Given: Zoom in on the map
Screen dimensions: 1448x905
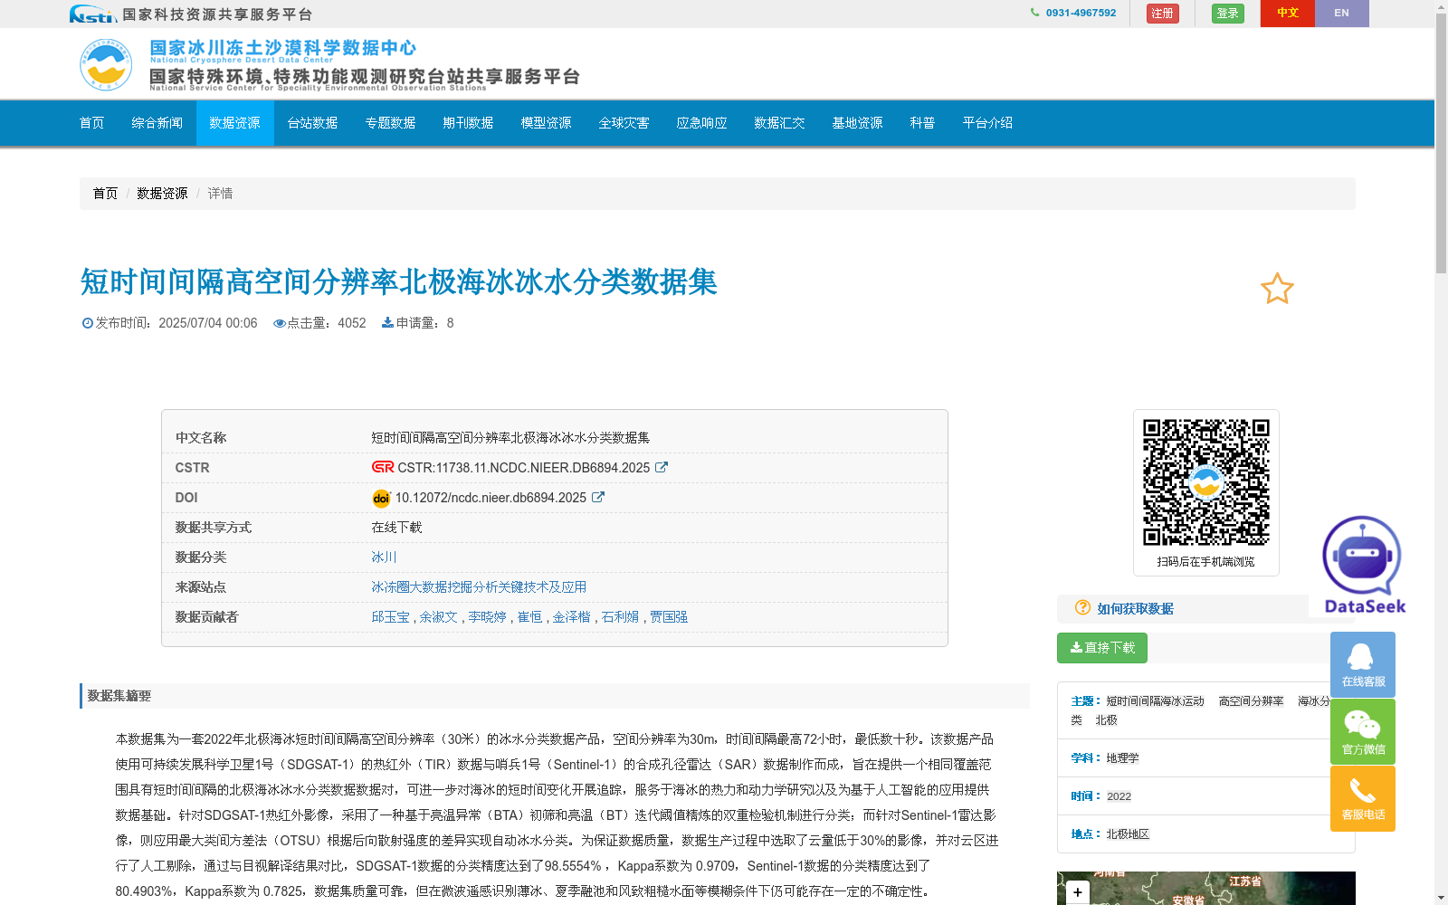Looking at the screenshot, I should (1077, 892).
